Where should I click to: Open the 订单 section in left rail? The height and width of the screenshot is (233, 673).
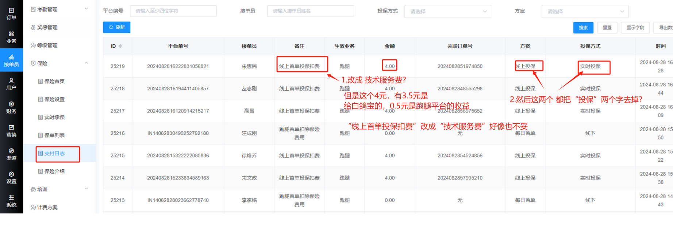(x=11, y=14)
